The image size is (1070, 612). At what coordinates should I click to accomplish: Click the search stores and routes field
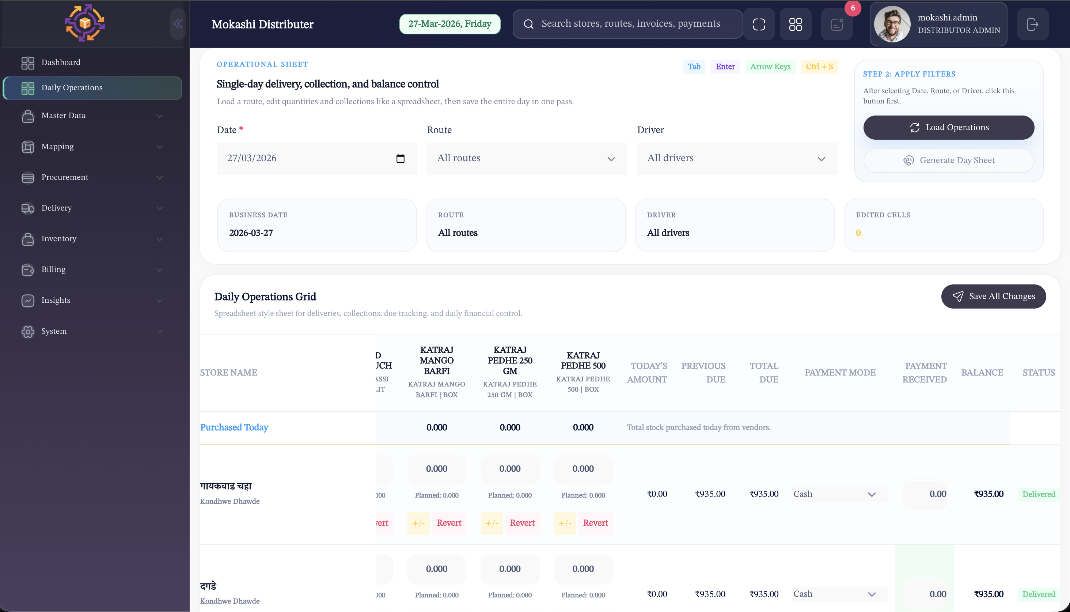627,24
